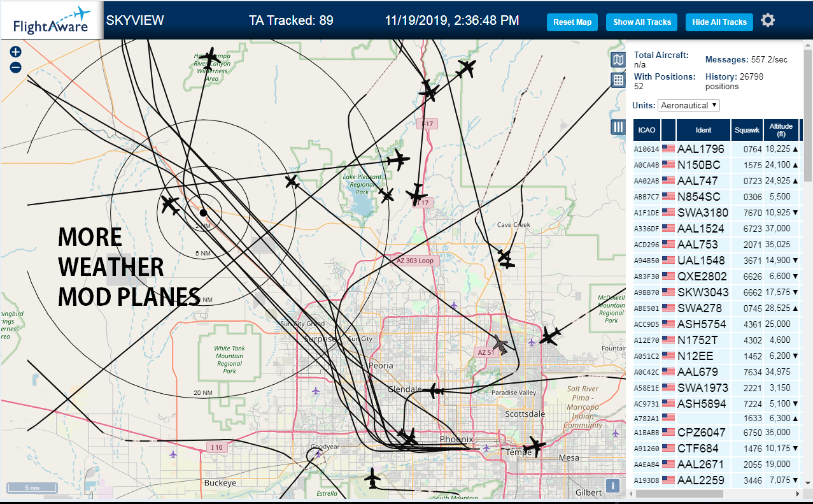Sort table by Altitude column header
This screenshot has width=813, height=504.
pos(781,130)
